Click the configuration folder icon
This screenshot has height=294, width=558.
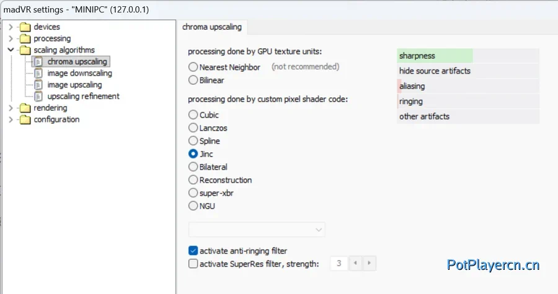[25, 120]
